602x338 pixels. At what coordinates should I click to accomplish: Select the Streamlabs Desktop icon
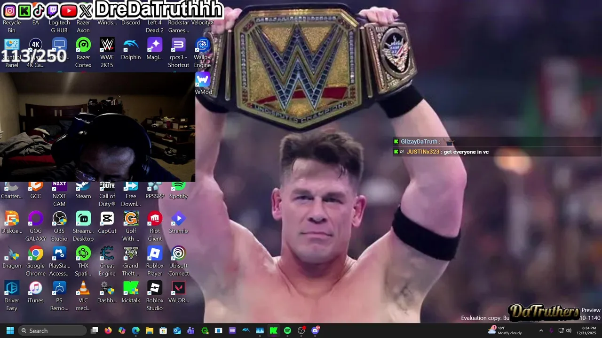83,226
